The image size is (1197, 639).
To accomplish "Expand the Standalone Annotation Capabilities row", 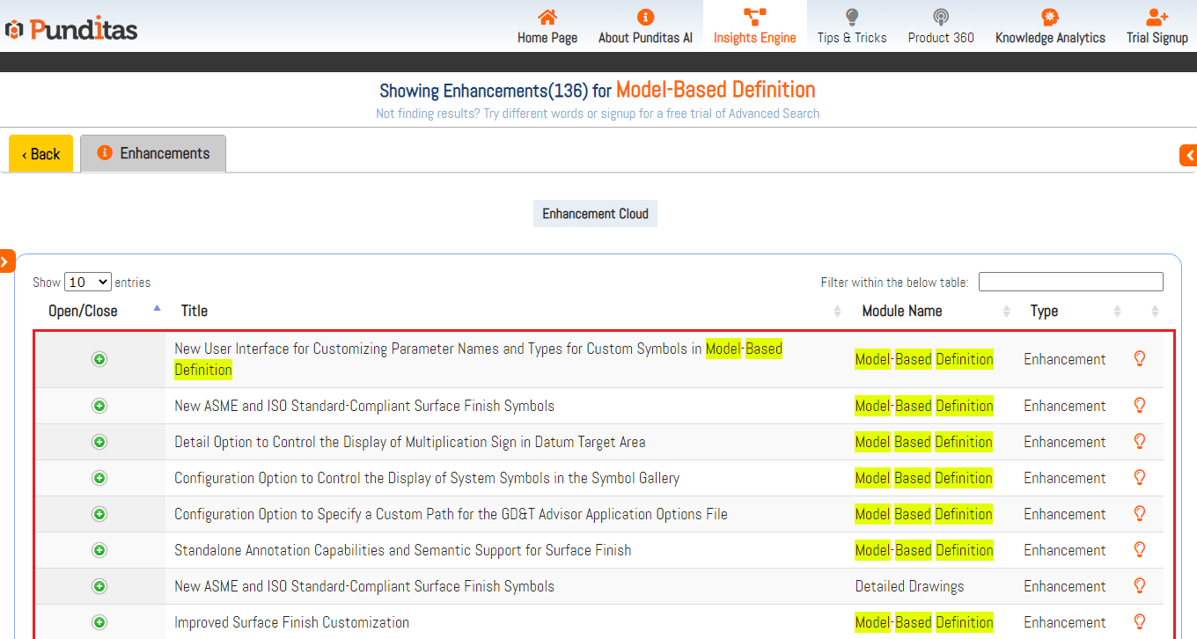I will click(99, 550).
